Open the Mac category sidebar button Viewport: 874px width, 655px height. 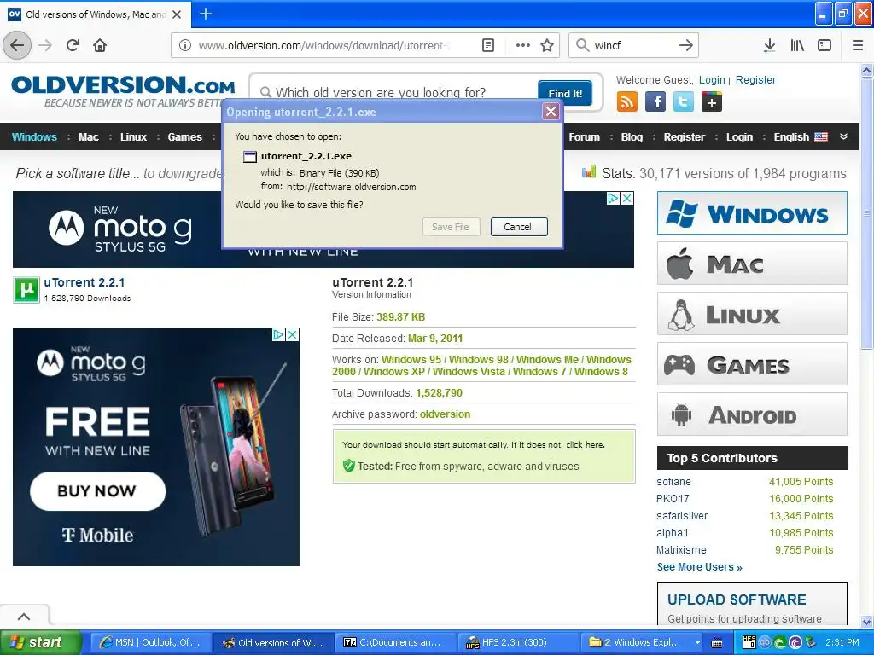(752, 263)
